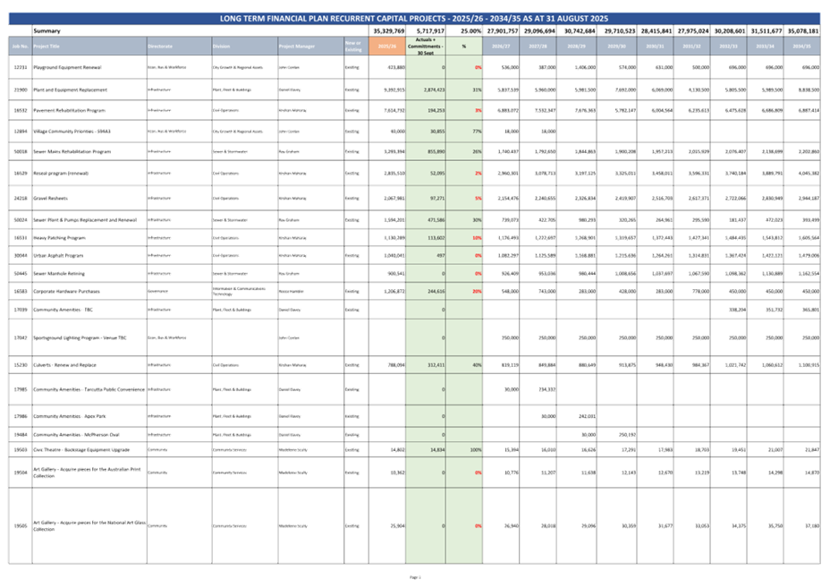The height and width of the screenshot is (588, 830).
Task: Click the Job No. column header
Action: [x=20, y=45]
